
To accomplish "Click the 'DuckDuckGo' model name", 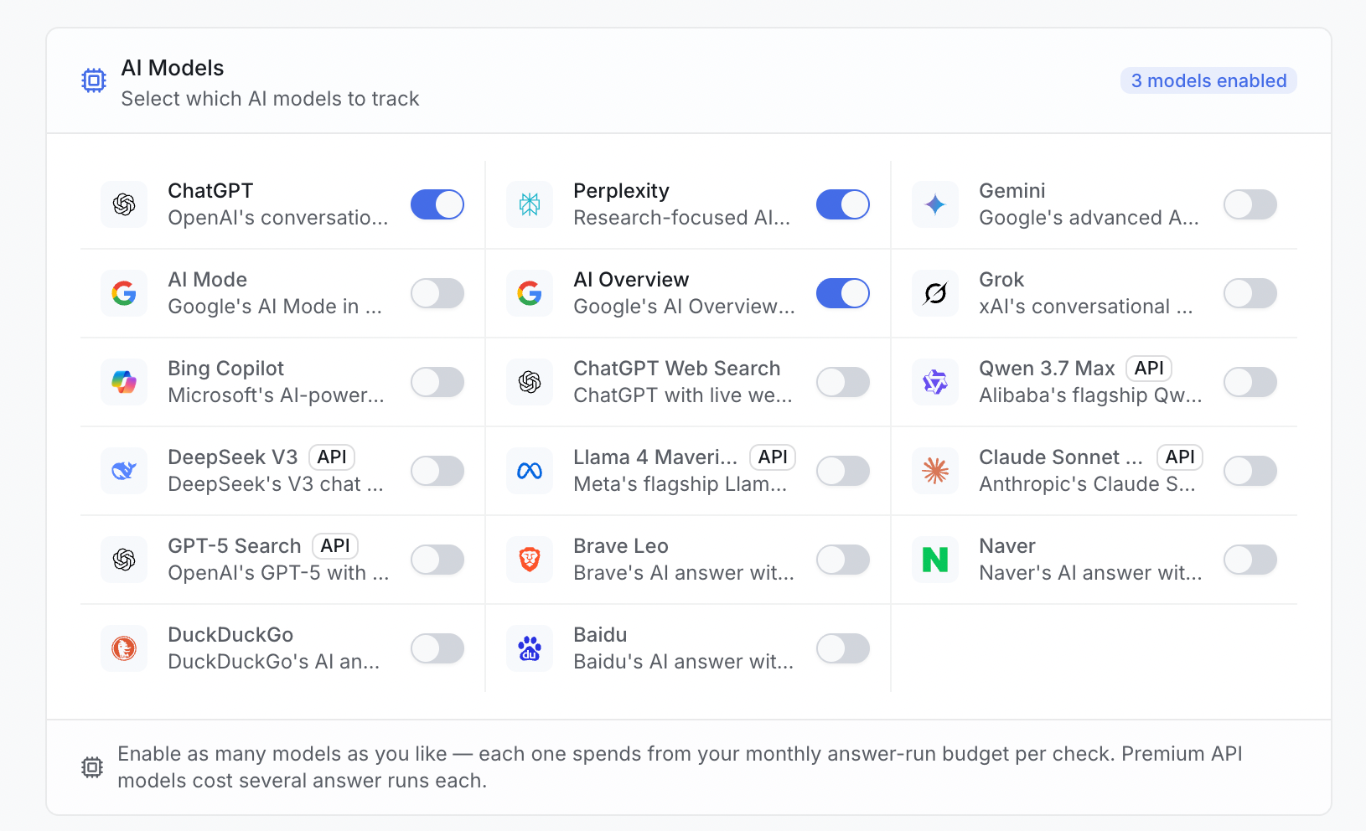I will pyautogui.click(x=230, y=635).
